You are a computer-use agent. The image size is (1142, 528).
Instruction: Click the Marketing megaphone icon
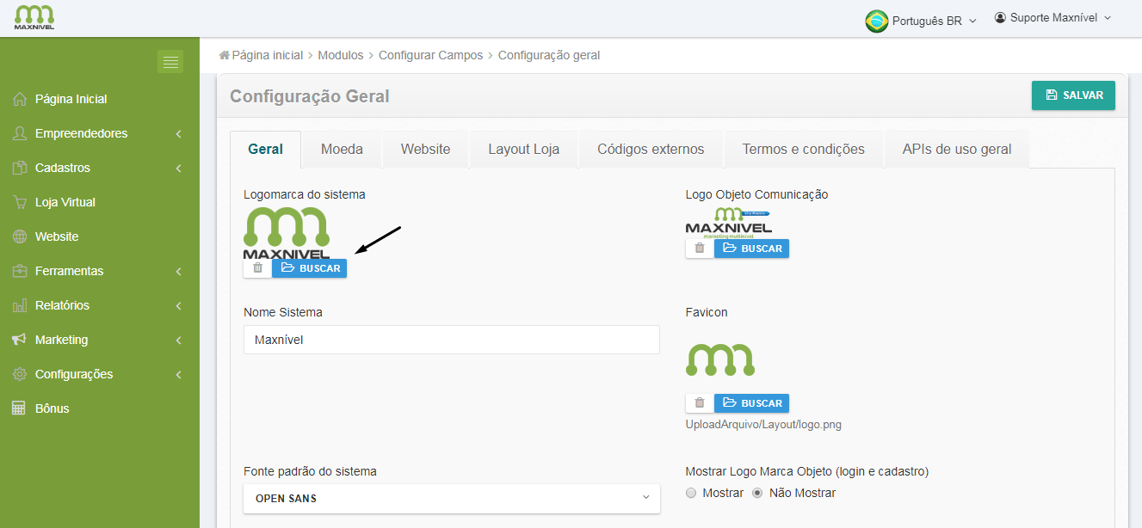20,340
